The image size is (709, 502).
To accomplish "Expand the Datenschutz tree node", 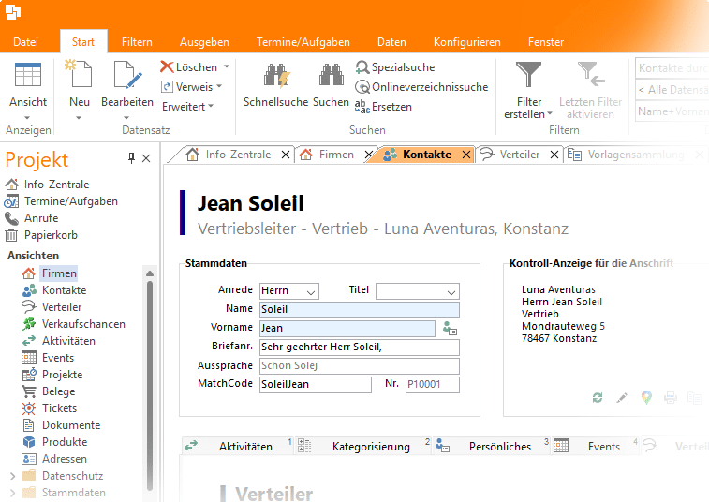I will click(12, 476).
